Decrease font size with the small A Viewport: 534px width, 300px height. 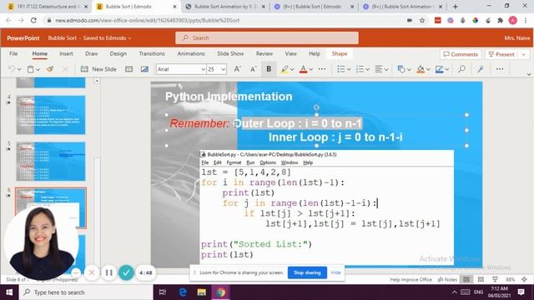click(x=253, y=69)
